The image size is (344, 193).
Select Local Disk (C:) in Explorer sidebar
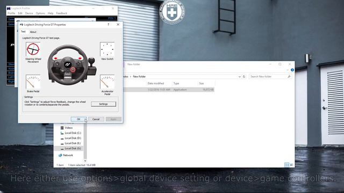[73, 133]
